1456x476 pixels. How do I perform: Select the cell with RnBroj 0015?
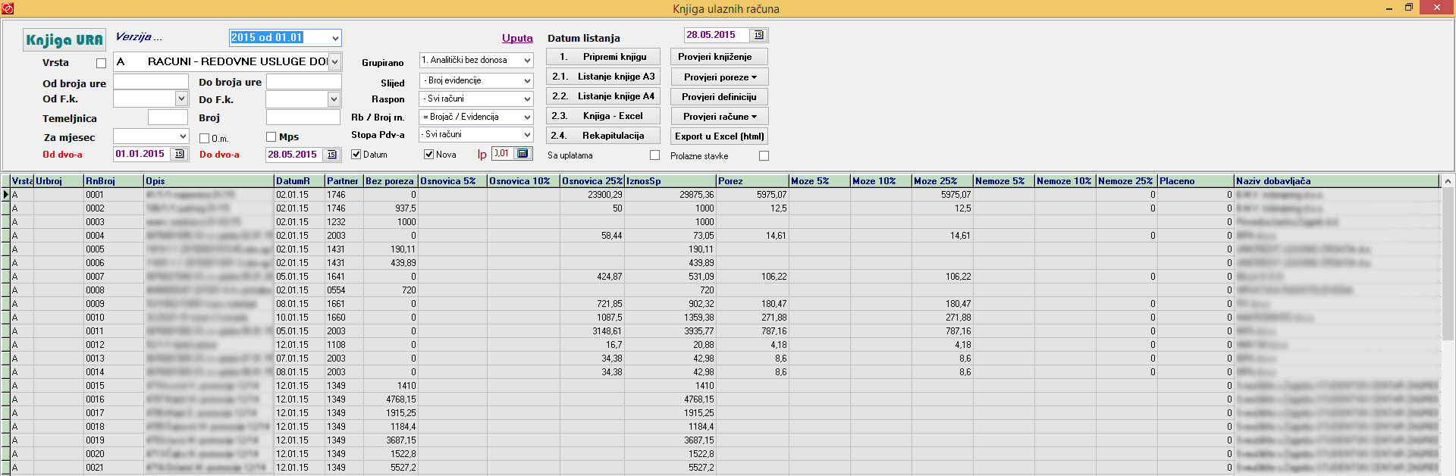(114, 386)
